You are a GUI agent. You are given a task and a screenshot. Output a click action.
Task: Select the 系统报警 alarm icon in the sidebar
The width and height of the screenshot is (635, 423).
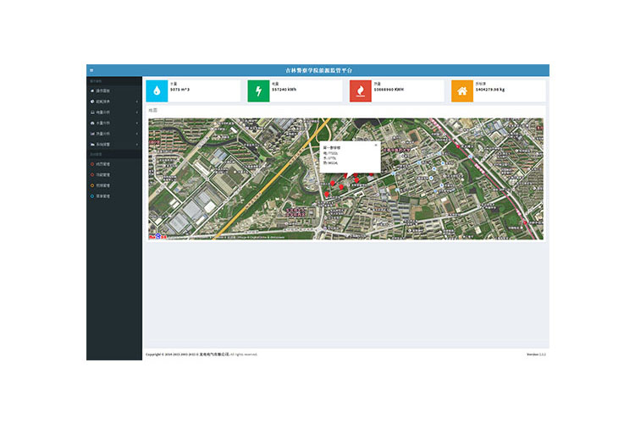[x=92, y=144]
